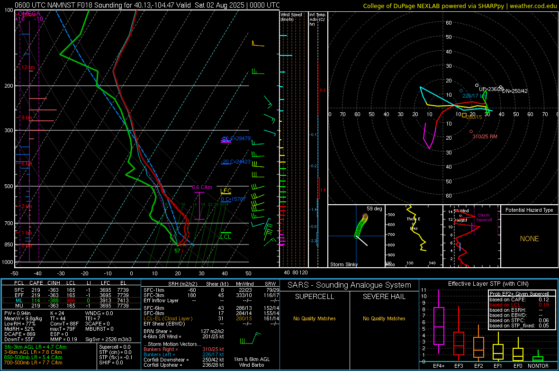The width and height of the screenshot is (559, 371).
Task: Click the 'SFC-1km' shear row label
Action: point(154,290)
